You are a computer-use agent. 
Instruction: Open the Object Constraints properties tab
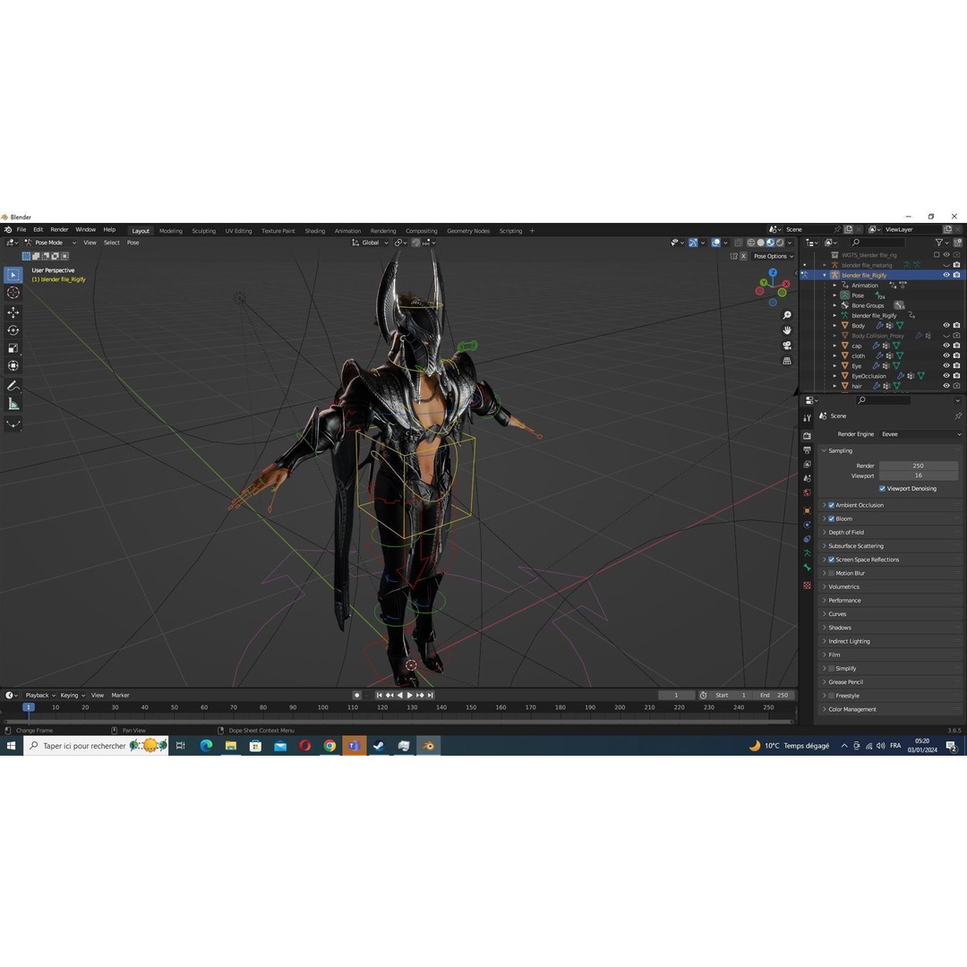coord(808,539)
